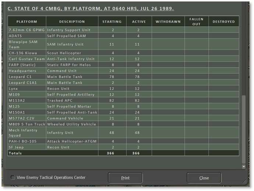
Task: Click the ACTIVE column header
Action: 139,21
